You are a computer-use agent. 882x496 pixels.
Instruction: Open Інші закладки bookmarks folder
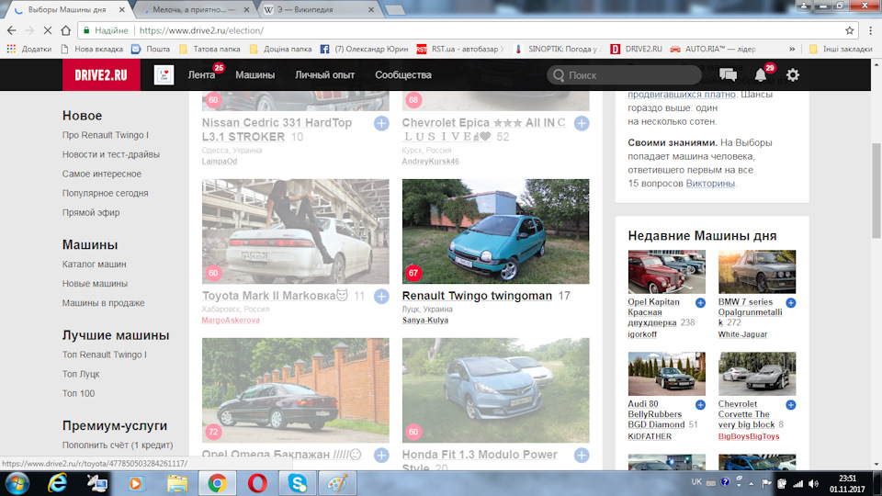click(x=841, y=49)
